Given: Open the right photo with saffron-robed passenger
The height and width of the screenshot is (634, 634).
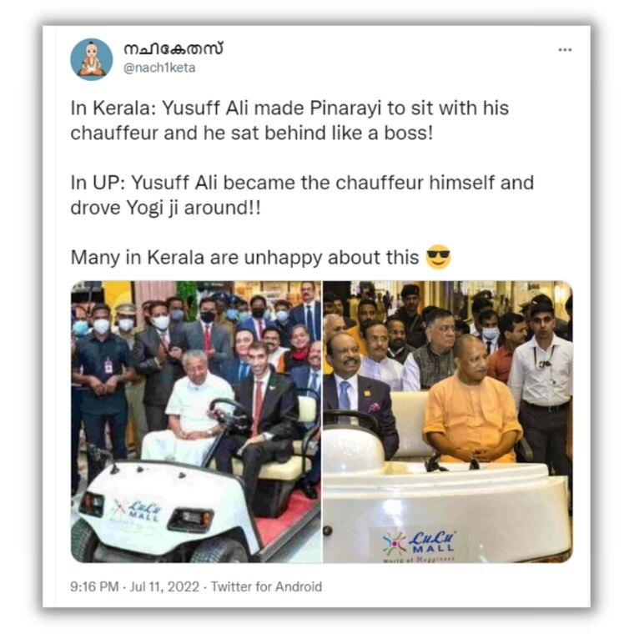Looking at the screenshot, I should click(448, 422).
